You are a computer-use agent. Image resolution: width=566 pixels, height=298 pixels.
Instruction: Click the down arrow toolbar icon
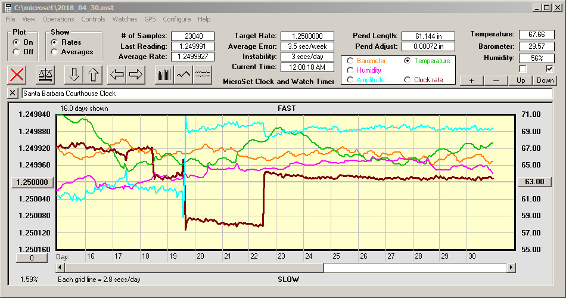[x=74, y=74]
